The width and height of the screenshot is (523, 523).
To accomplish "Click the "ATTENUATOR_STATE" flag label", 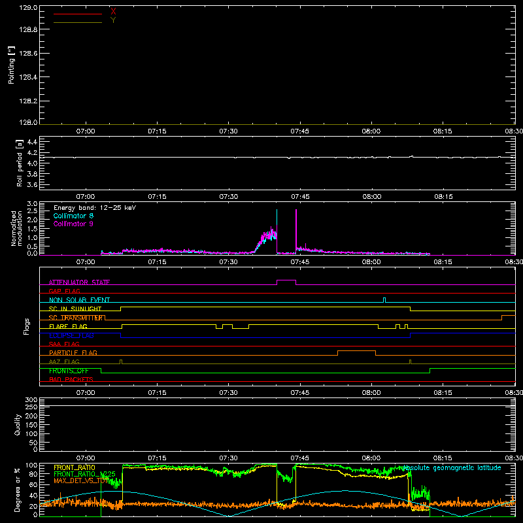I will point(79,282).
